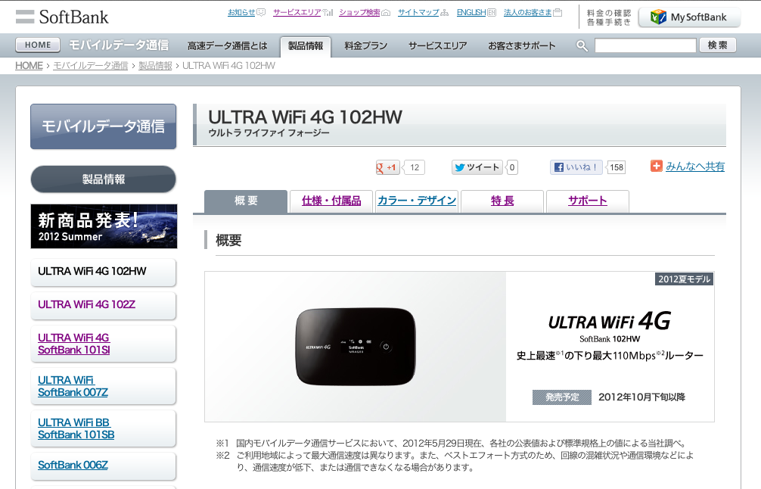Click the orange plus share icon
This screenshot has height=489, width=761.
(656, 166)
